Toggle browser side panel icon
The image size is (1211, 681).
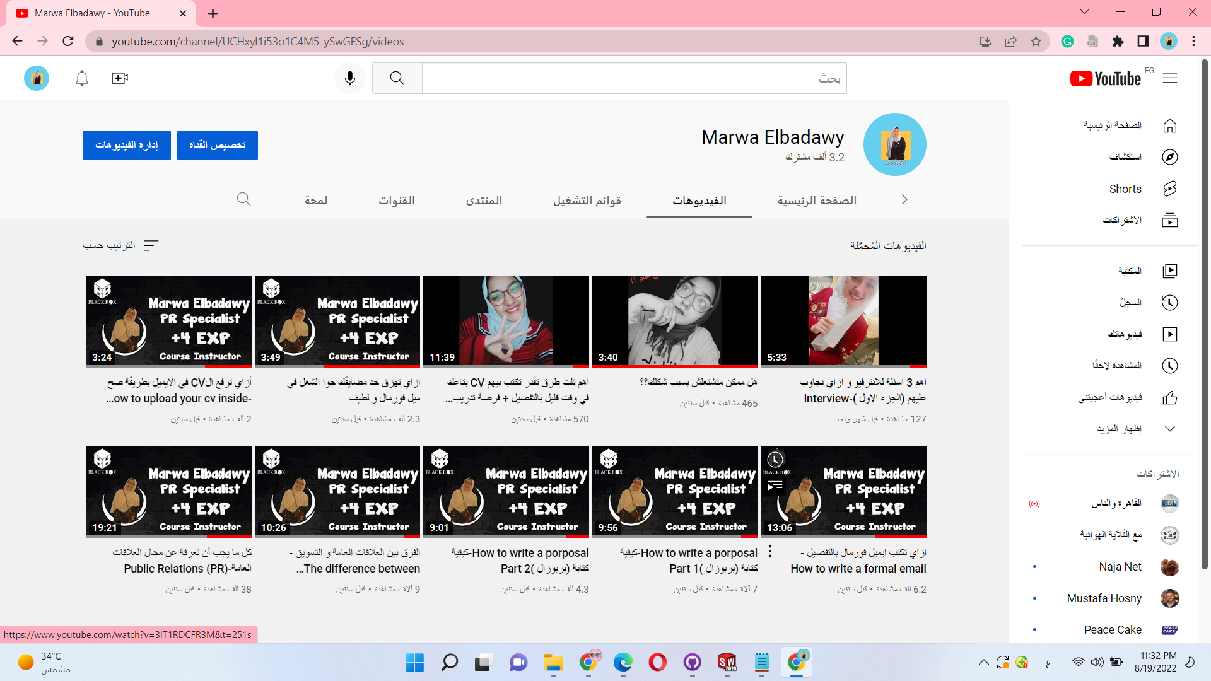tap(1143, 42)
